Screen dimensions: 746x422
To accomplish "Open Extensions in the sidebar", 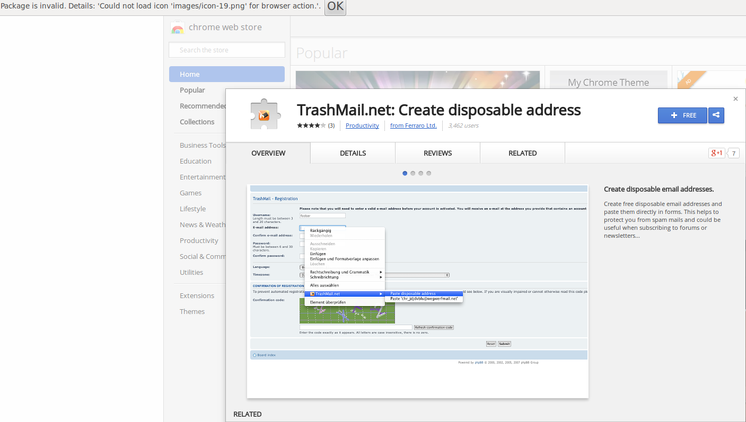I will coord(197,295).
